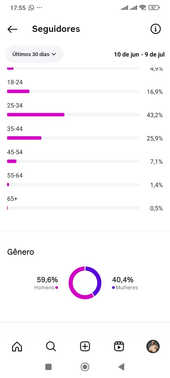Tap the 10 de jun - 9 de jul date range
Screen dimensions: 170x378
click(139, 54)
